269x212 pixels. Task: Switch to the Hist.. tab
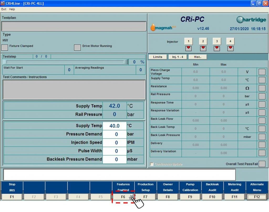coord(198,57)
